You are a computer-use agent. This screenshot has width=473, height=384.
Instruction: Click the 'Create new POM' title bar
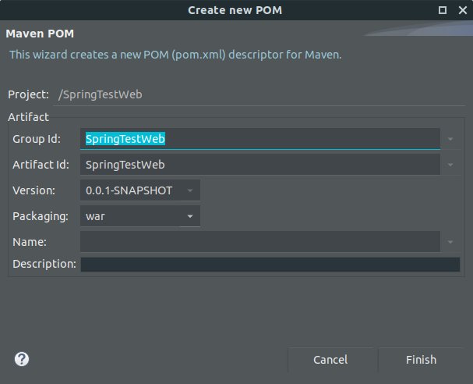pyautogui.click(x=236, y=10)
